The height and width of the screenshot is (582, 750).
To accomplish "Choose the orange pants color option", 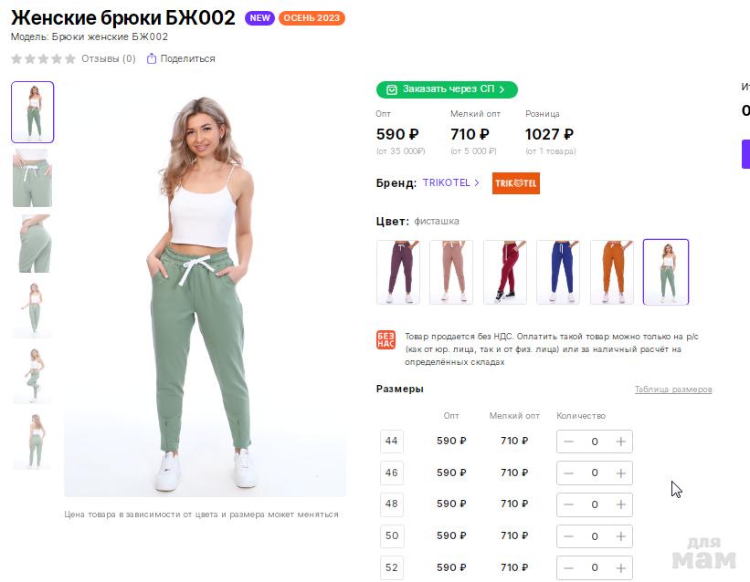I will (x=612, y=272).
